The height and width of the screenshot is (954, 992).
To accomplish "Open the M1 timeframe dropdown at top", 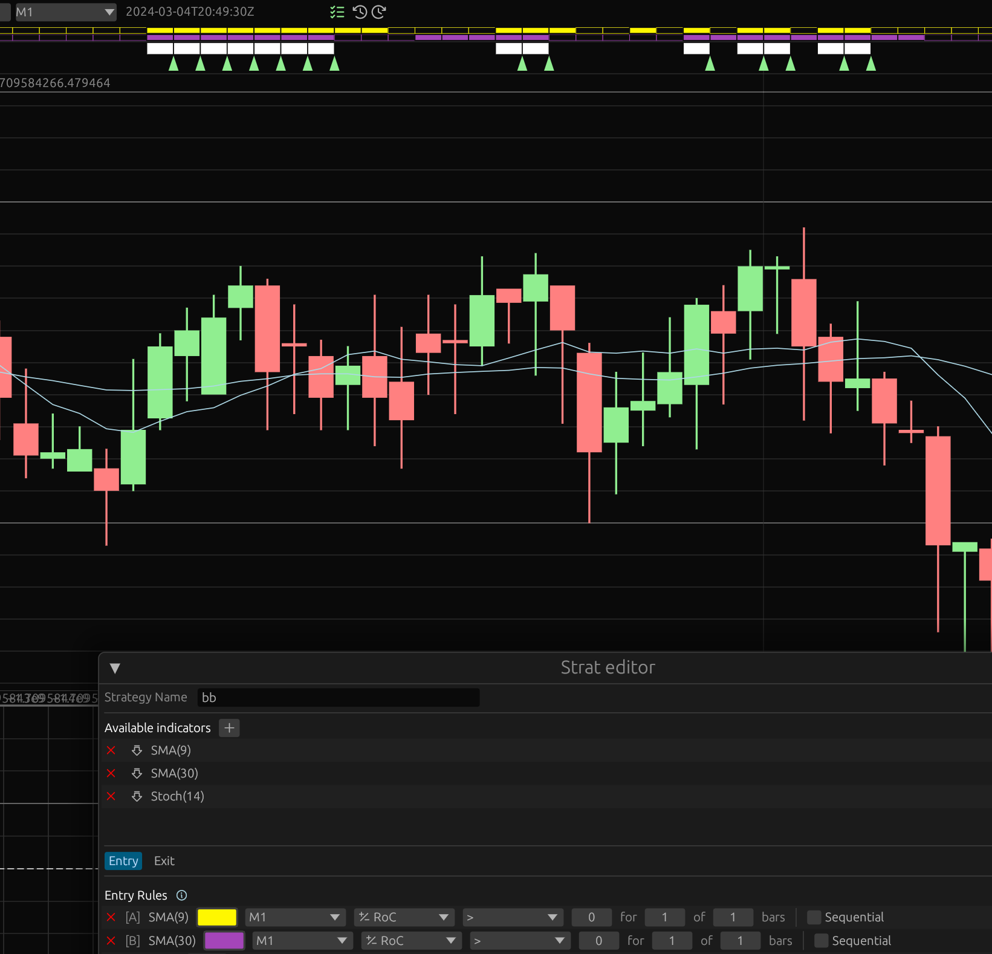I will tap(65, 12).
